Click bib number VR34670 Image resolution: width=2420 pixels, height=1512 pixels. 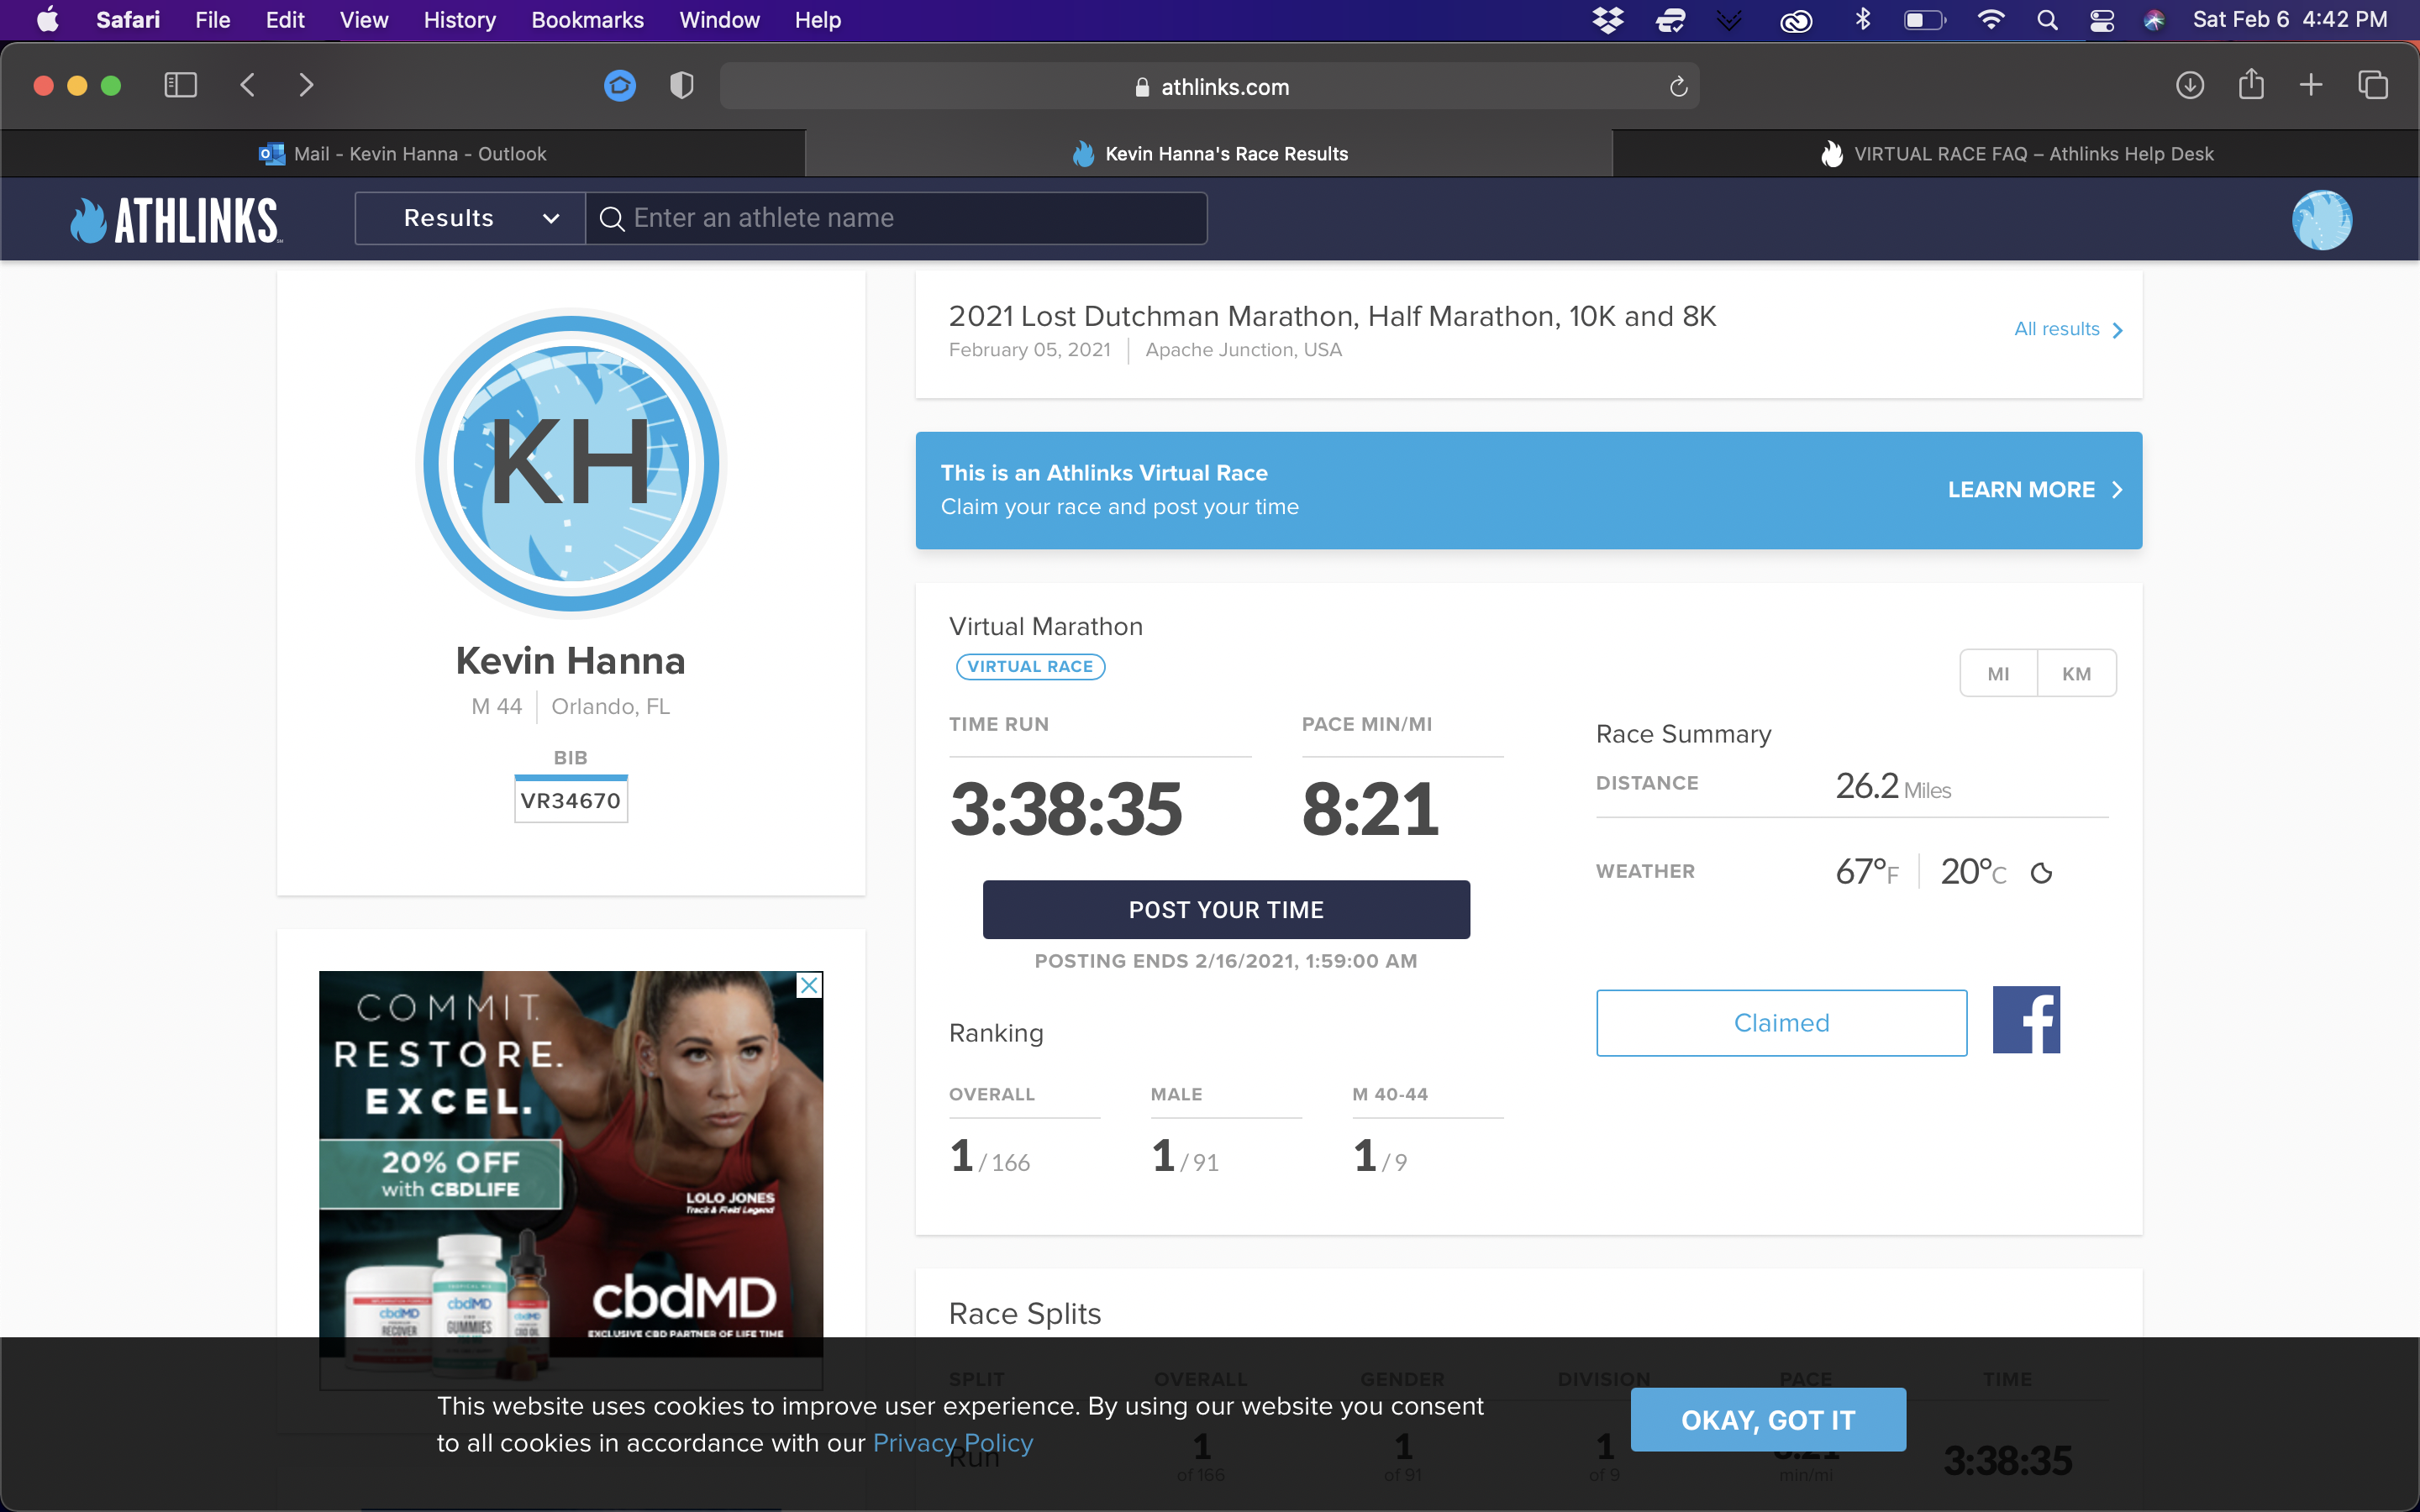point(571,800)
